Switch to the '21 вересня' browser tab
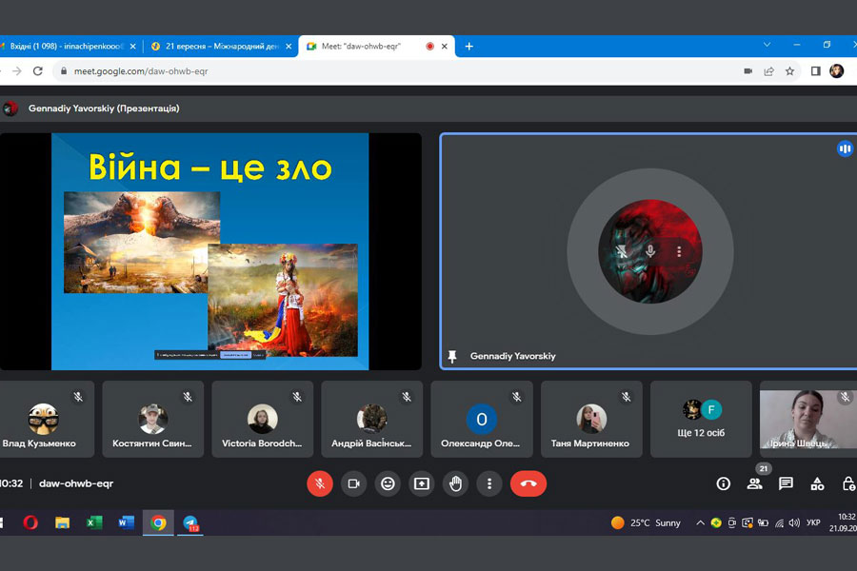The width and height of the screenshot is (857, 571). (217, 46)
